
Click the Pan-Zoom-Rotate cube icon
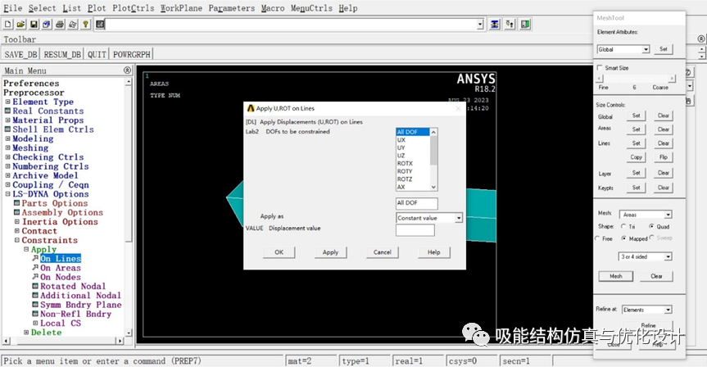point(47,25)
